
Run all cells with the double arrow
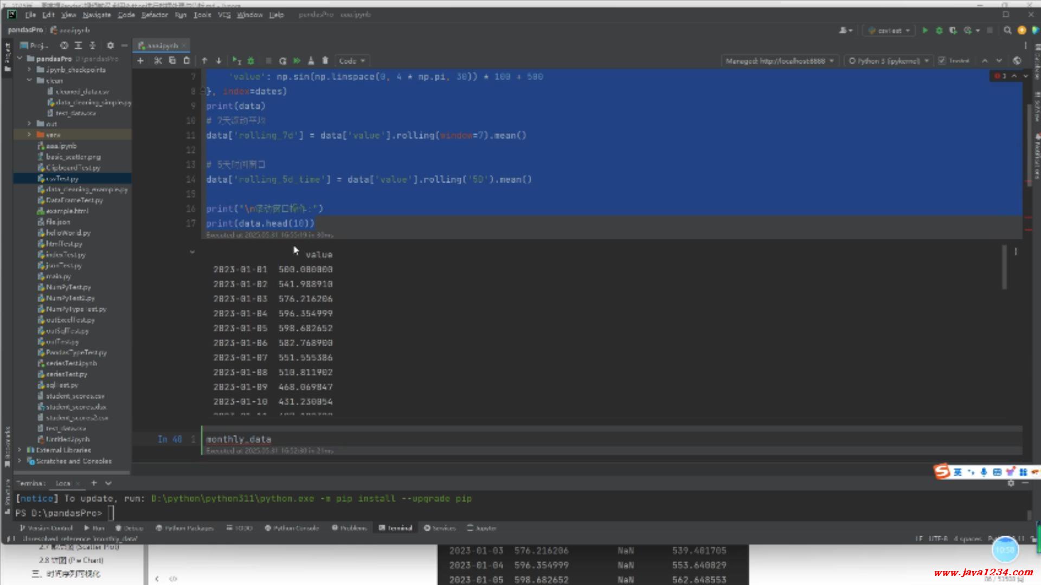[297, 61]
